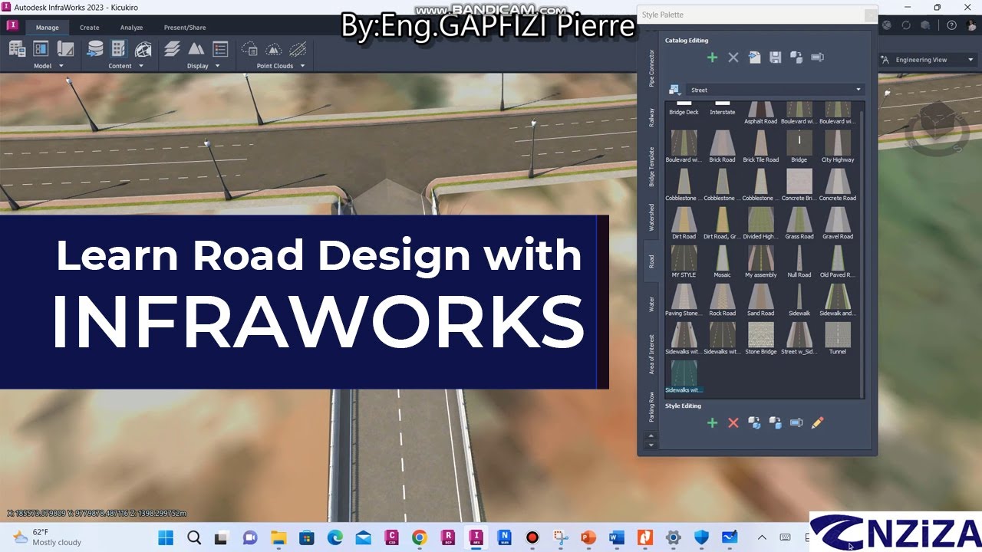Open Windows Start menu

click(x=166, y=537)
